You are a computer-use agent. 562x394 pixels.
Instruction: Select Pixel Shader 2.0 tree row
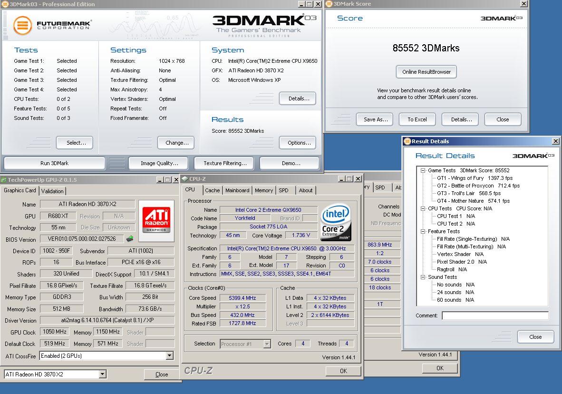[462, 262]
